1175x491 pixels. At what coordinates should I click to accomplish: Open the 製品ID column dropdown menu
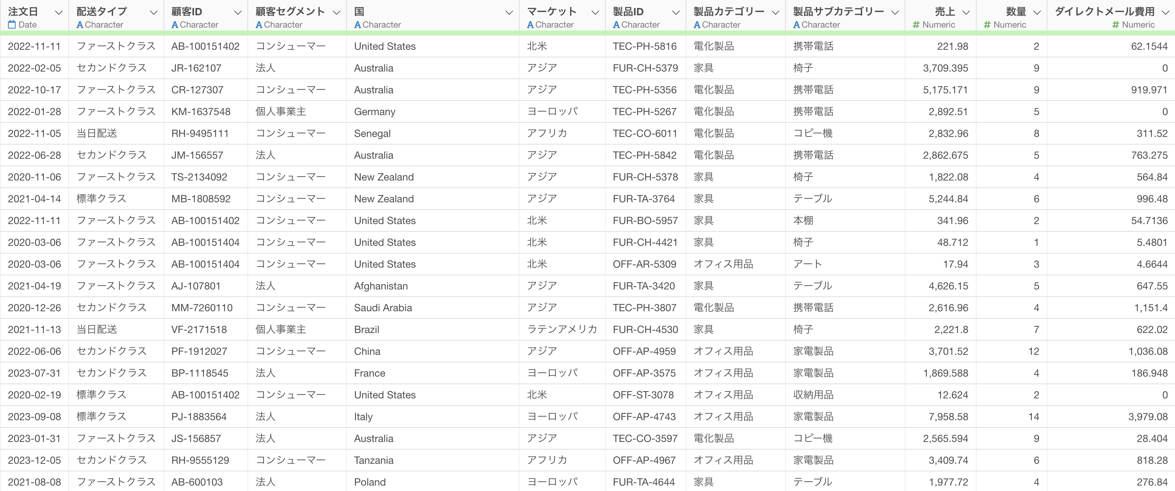tap(676, 12)
